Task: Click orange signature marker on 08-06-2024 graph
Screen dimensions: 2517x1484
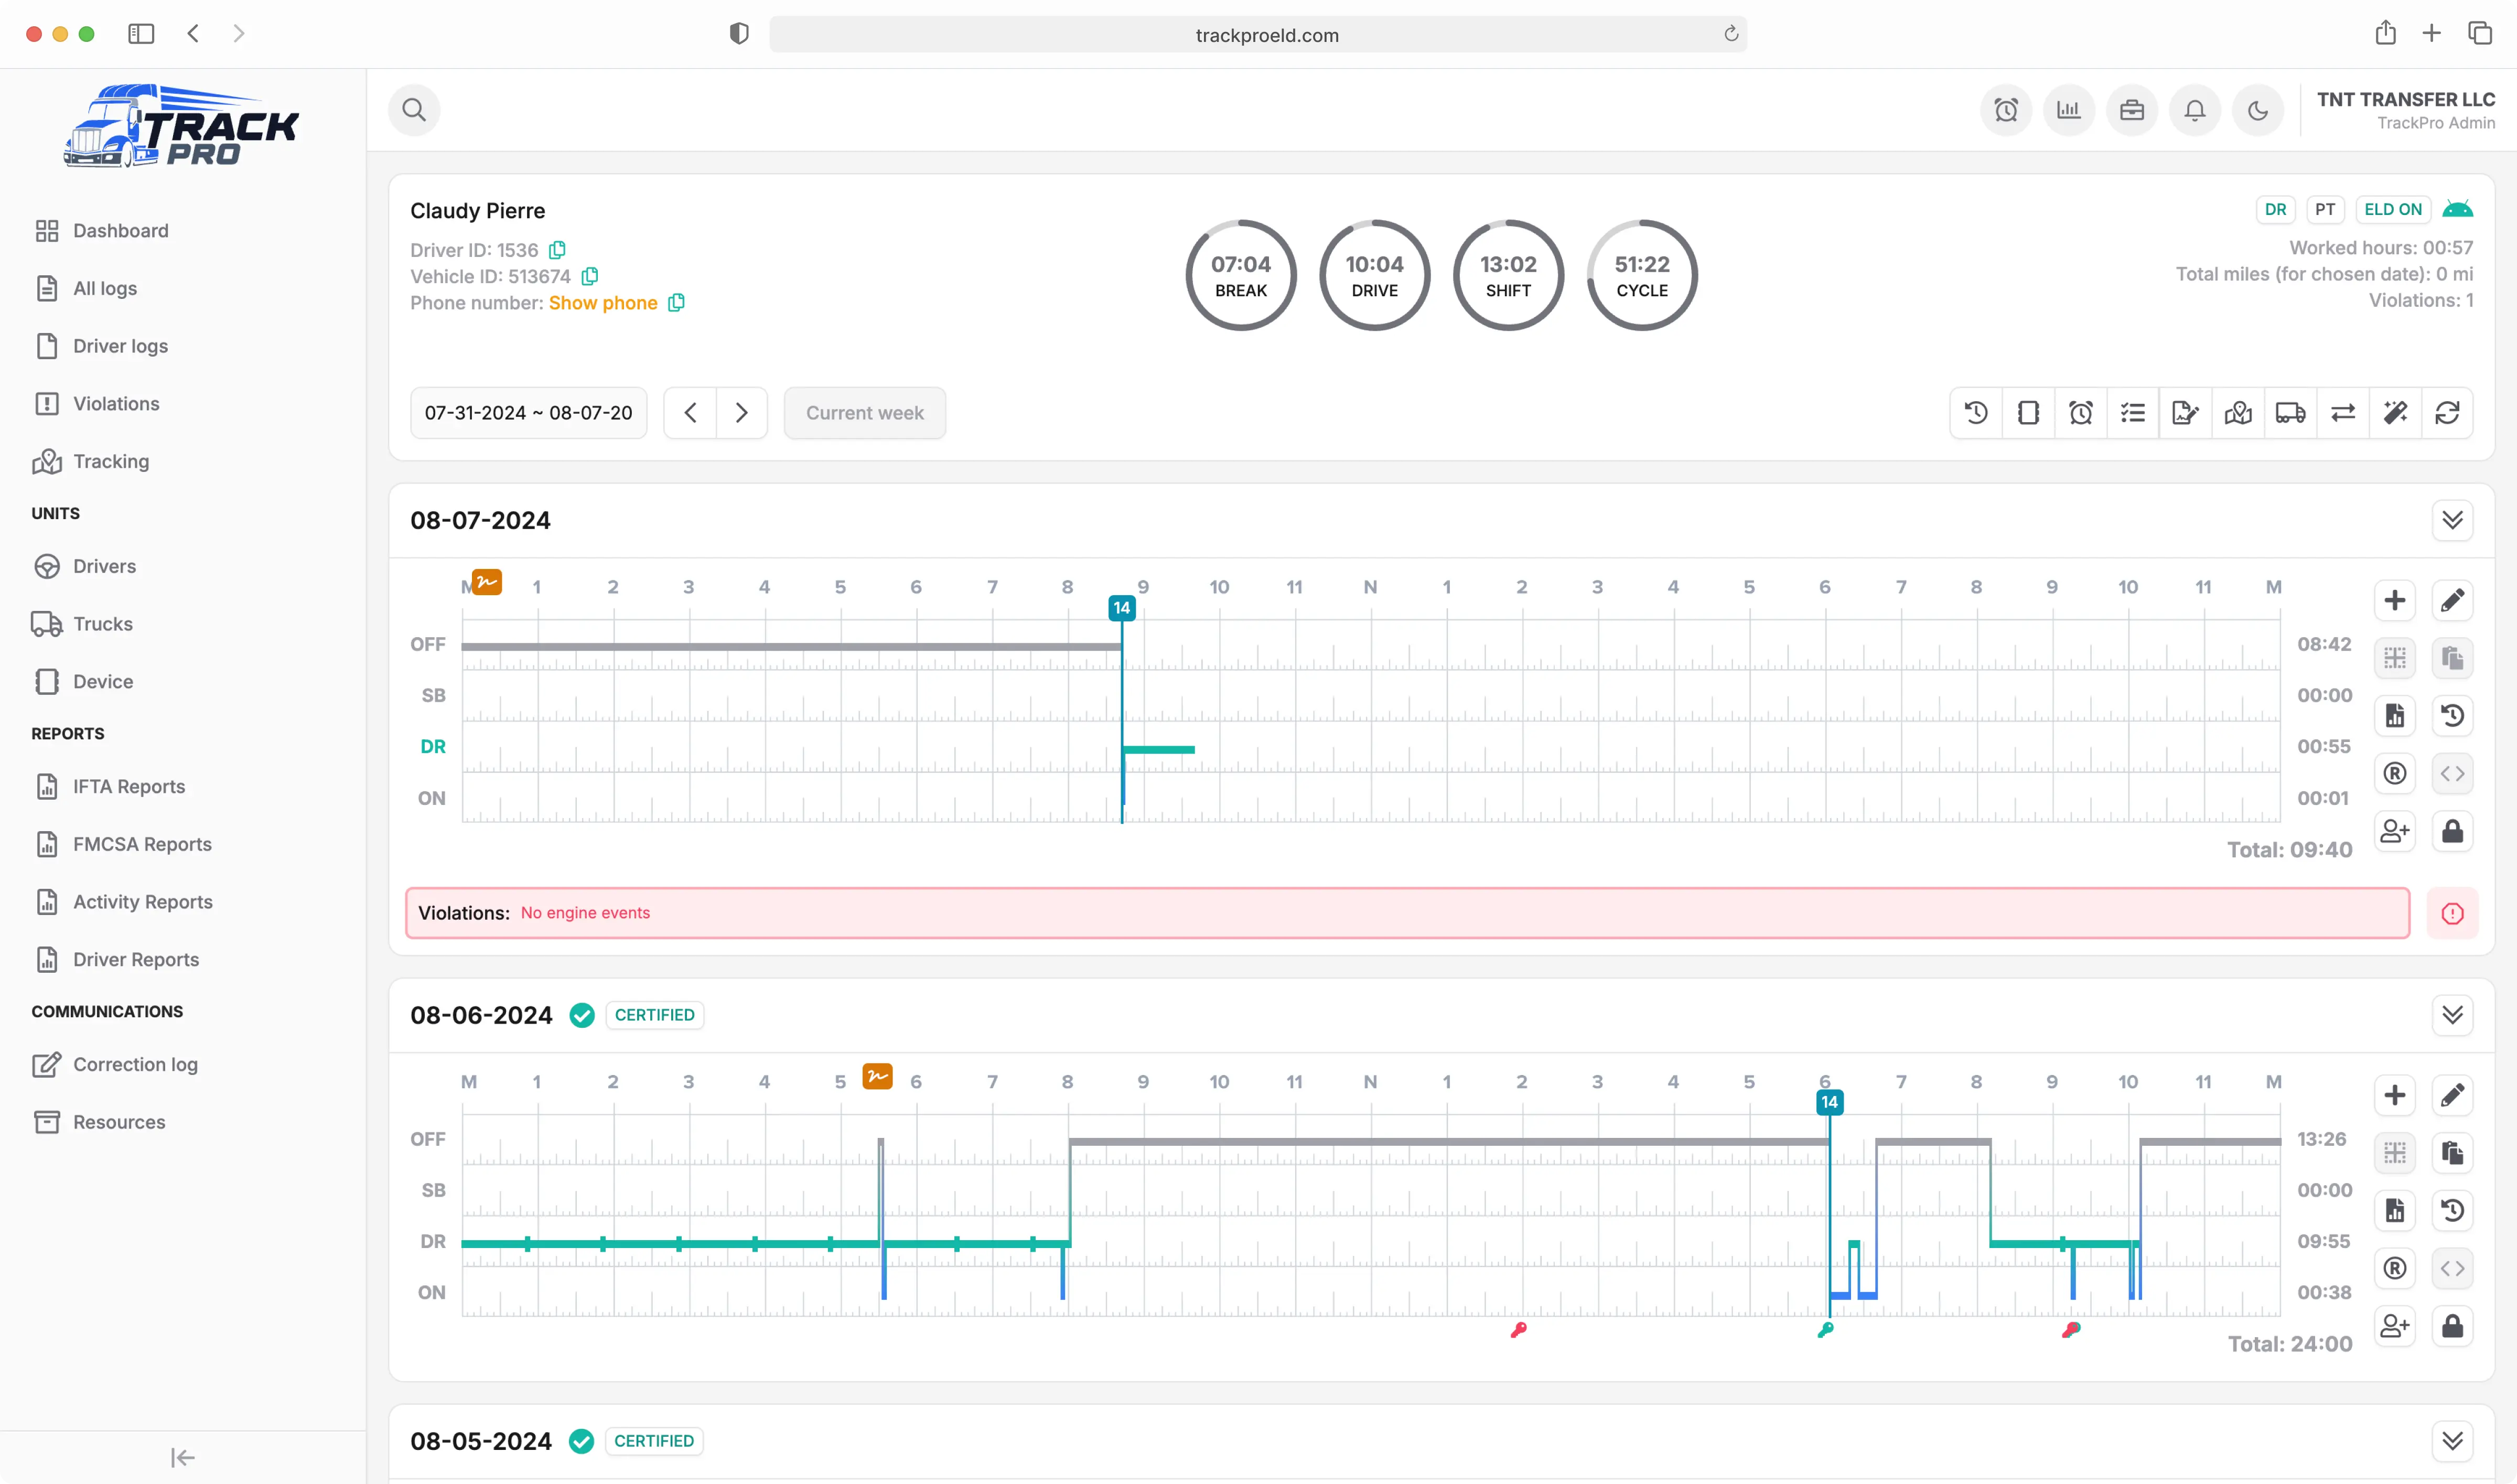Action: point(877,1076)
